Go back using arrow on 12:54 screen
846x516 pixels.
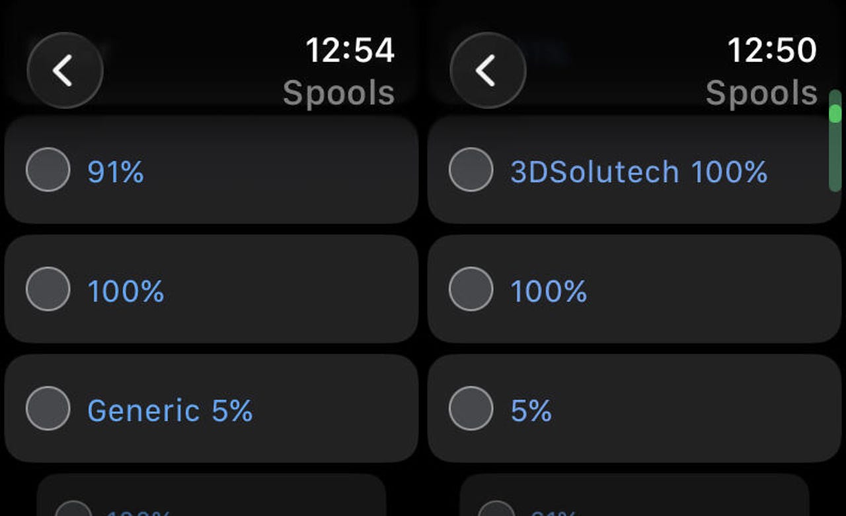click(x=65, y=71)
